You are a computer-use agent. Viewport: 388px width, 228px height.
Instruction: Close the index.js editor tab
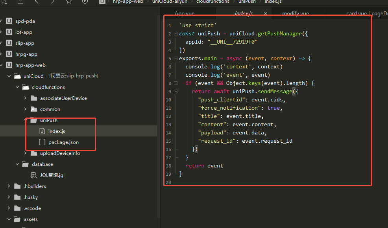pos(266,13)
